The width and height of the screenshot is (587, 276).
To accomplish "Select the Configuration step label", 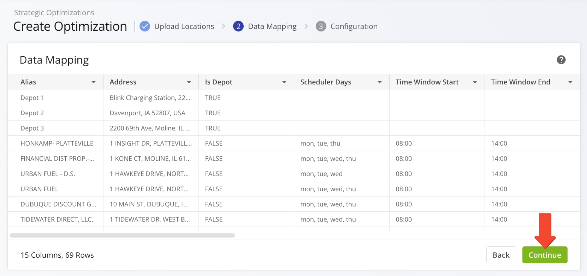I will 354,26.
